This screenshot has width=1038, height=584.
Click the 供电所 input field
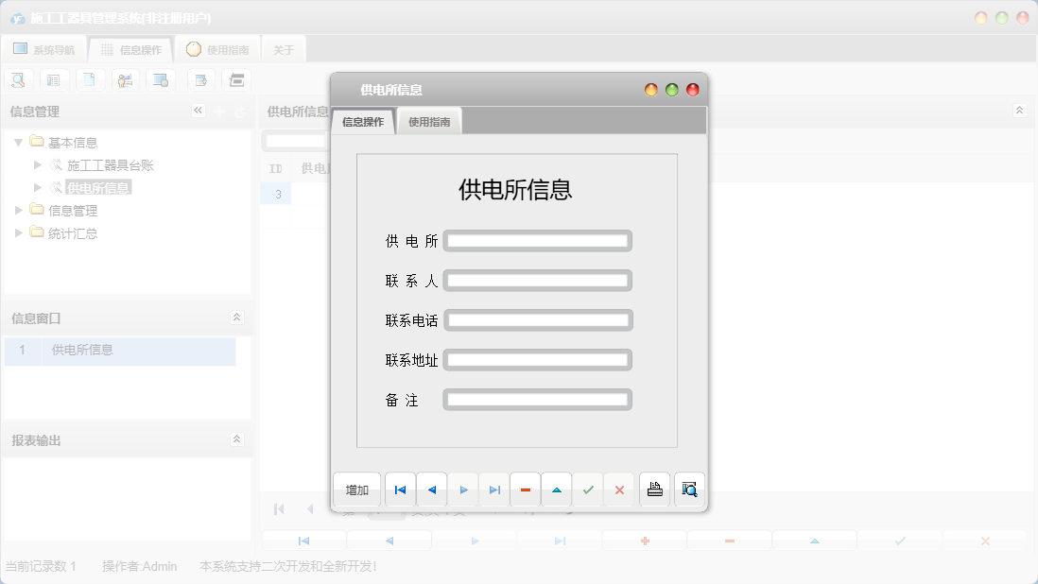(x=537, y=240)
